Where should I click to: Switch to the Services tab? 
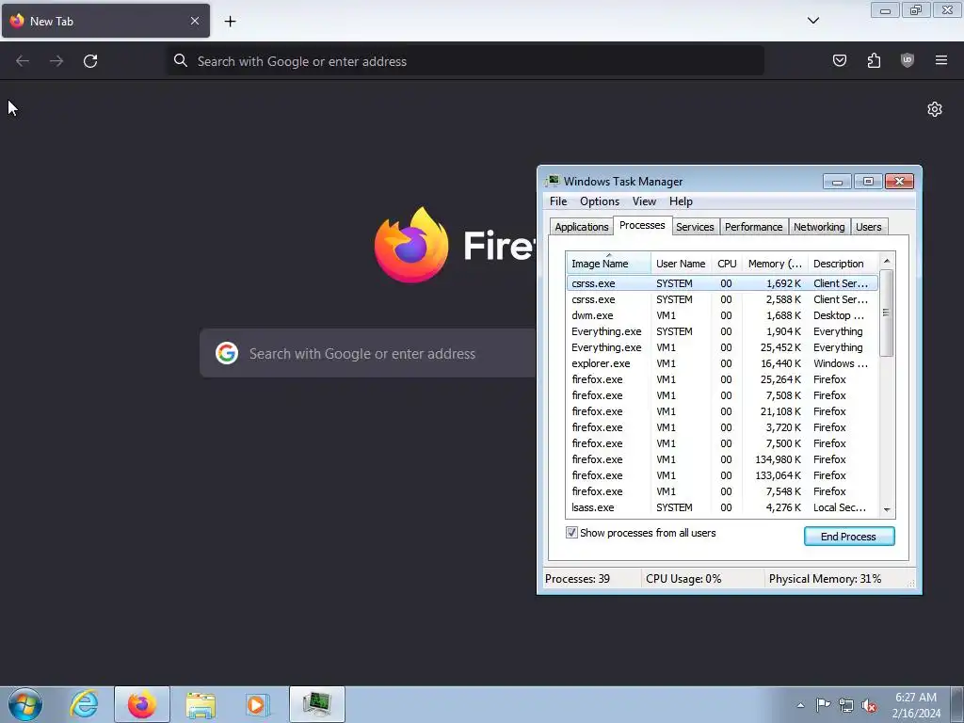(695, 227)
